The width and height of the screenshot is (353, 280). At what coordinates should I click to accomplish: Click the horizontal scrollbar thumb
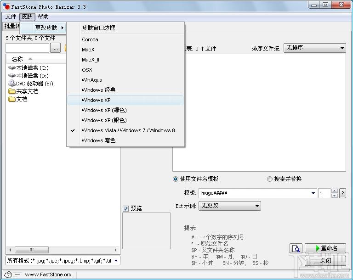[x=32, y=250]
